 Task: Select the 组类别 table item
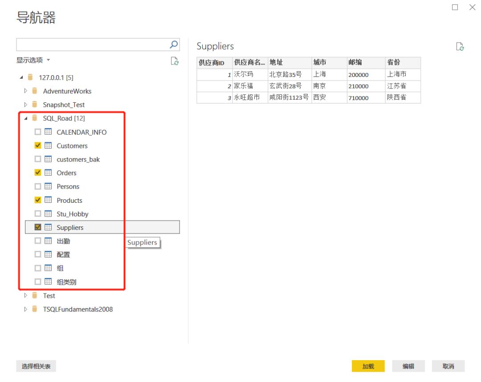66,282
